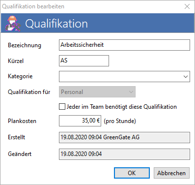Click the Qualifikation bearbeiten window title
The width and height of the screenshot is (195, 185).
click(33, 6)
